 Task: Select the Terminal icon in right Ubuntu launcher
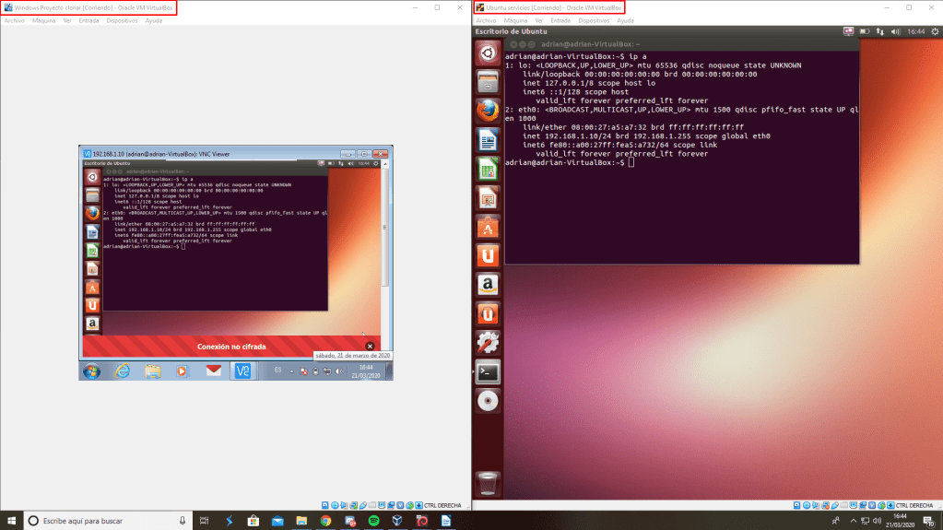click(488, 372)
